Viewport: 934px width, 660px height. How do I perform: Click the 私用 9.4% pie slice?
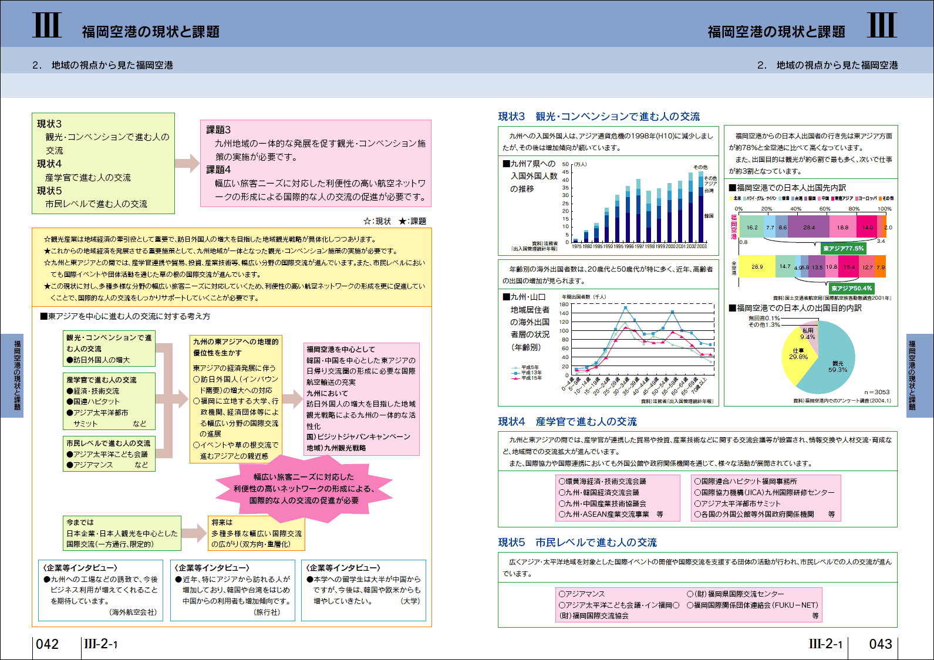pos(808,334)
